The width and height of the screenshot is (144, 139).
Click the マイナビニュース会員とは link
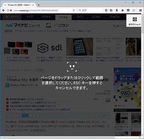(x=40, y=109)
